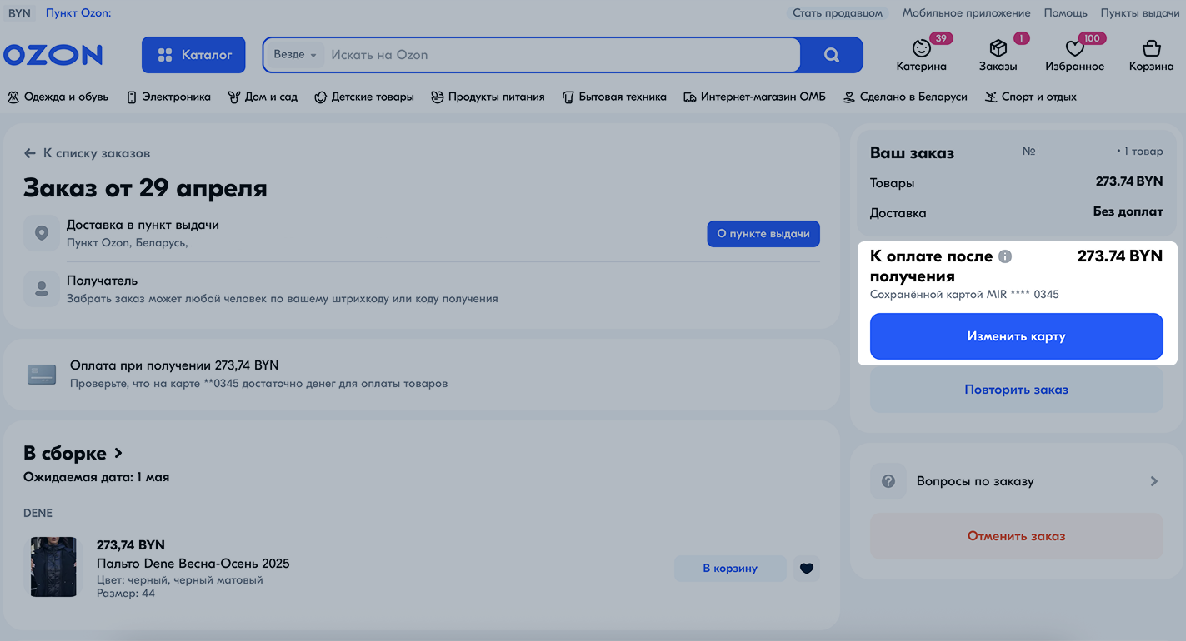Toggle the heart favorite on the coat
Screen dimensions: 1186x641
806,568
